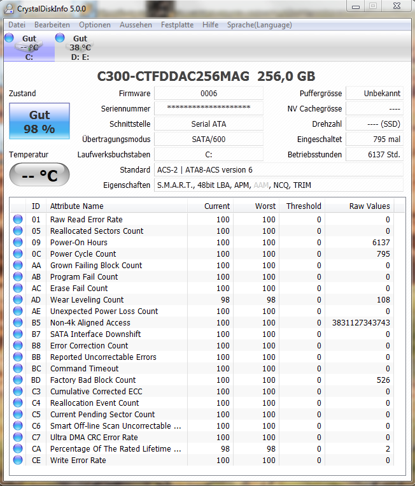Click raw value 108 of Wear Leveling Count
This screenshot has width=415, height=486.
click(383, 300)
